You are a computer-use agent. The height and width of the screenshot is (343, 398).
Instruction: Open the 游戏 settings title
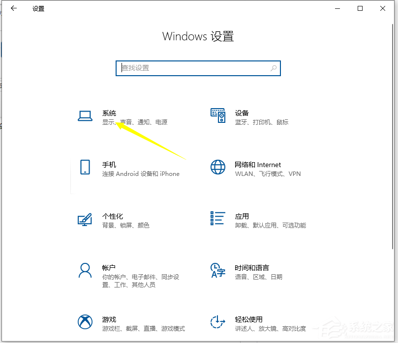tap(109, 319)
